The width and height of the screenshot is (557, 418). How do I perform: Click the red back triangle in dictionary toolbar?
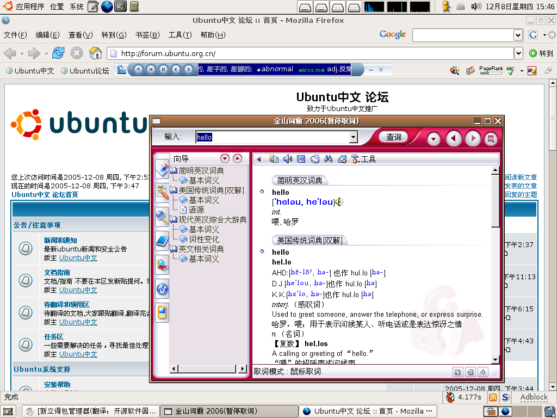(259, 159)
